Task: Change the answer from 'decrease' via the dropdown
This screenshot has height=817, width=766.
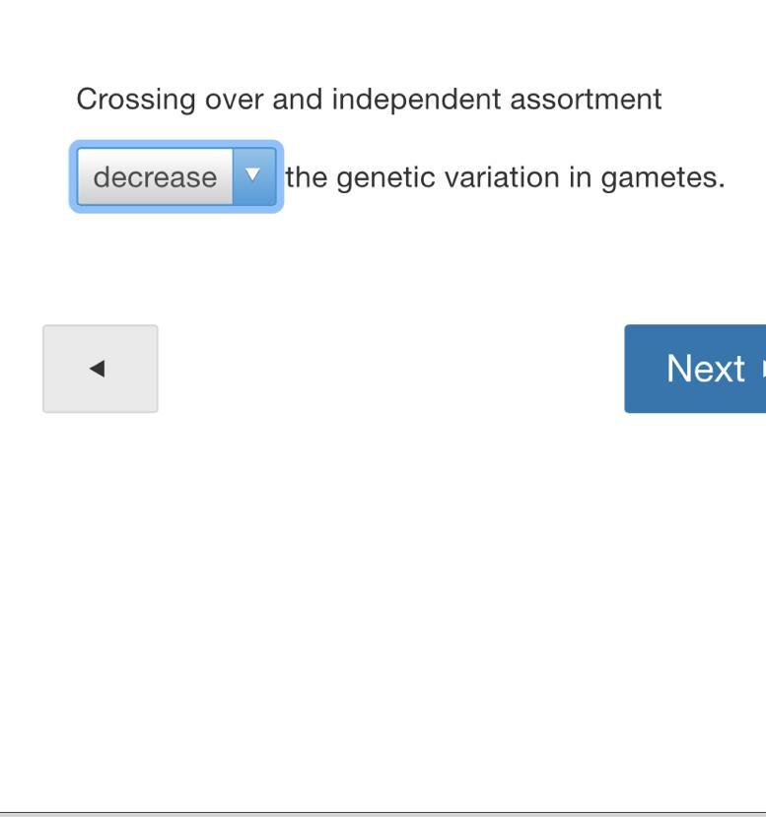Action: pos(176,176)
